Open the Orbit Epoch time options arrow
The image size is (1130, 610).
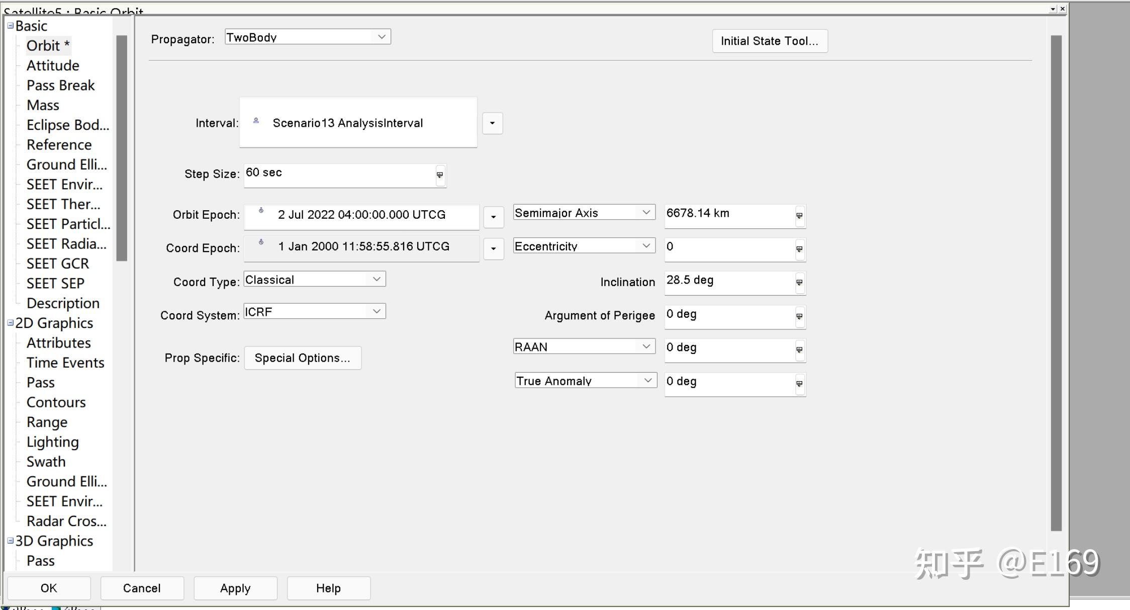point(493,217)
